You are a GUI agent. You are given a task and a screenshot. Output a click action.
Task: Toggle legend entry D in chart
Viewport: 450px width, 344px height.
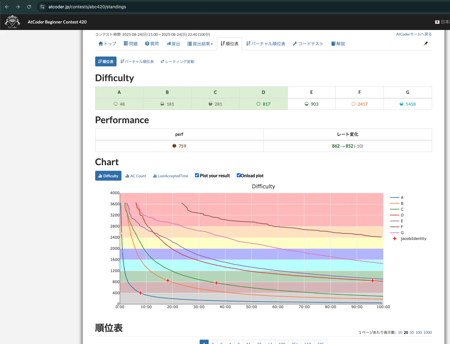pyautogui.click(x=397, y=215)
